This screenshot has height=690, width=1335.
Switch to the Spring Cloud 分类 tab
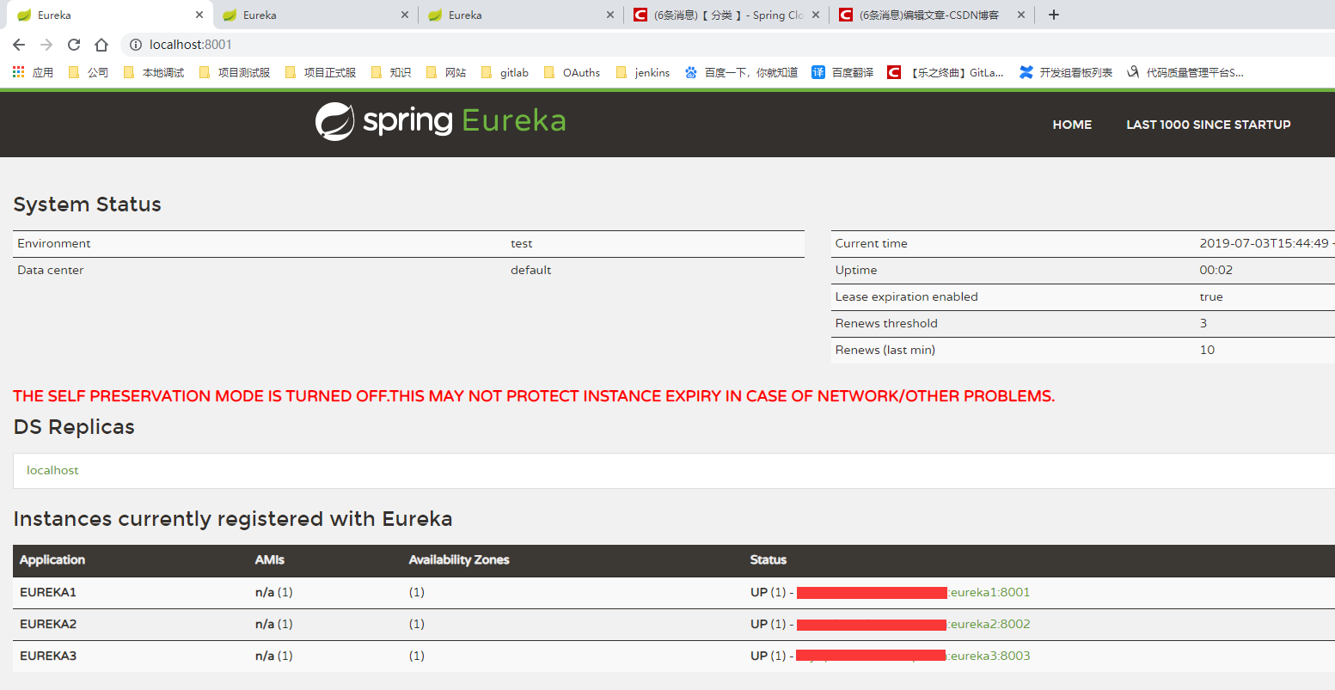tap(726, 15)
